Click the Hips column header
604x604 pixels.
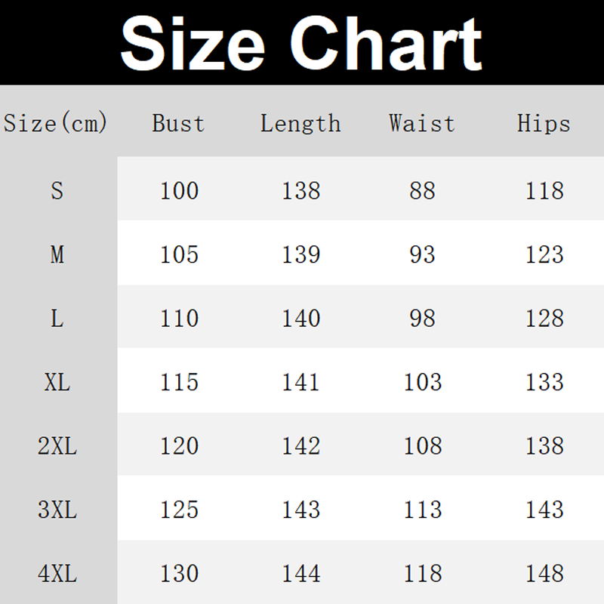(x=544, y=123)
